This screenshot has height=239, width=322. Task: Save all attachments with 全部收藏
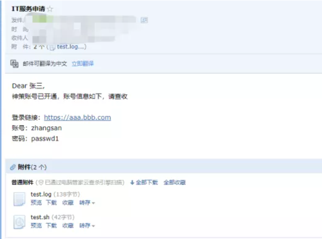174,182
